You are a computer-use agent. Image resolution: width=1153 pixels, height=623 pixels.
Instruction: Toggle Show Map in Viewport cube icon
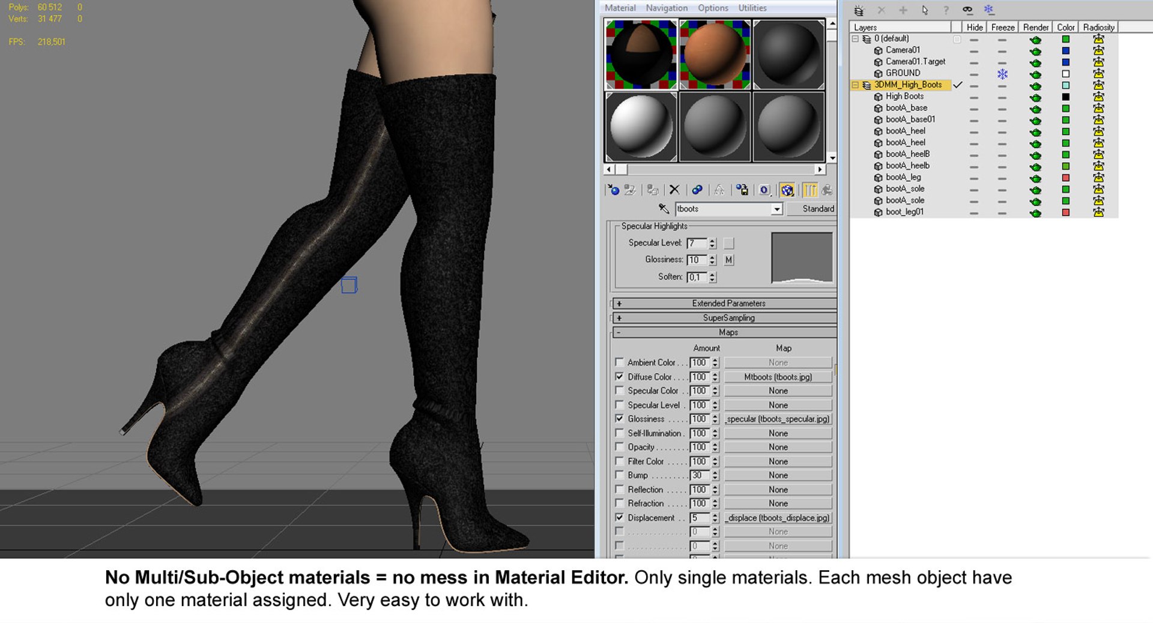click(x=787, y=190)
